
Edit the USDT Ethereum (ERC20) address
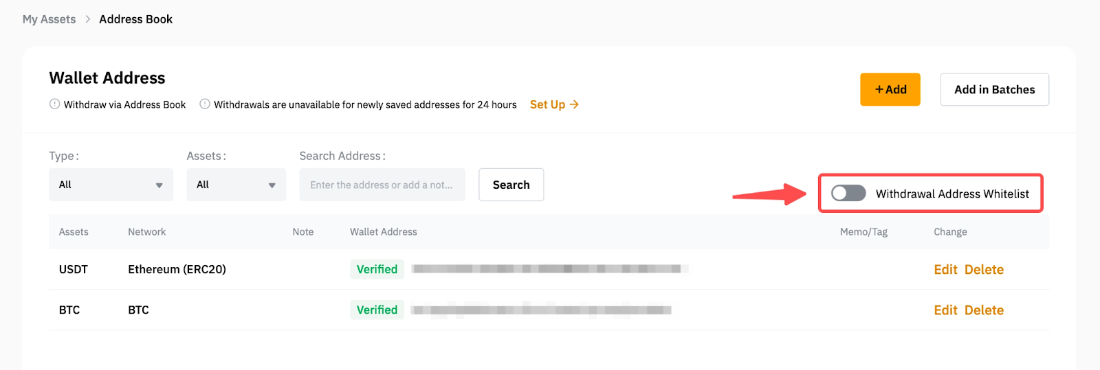coord(945,270)
